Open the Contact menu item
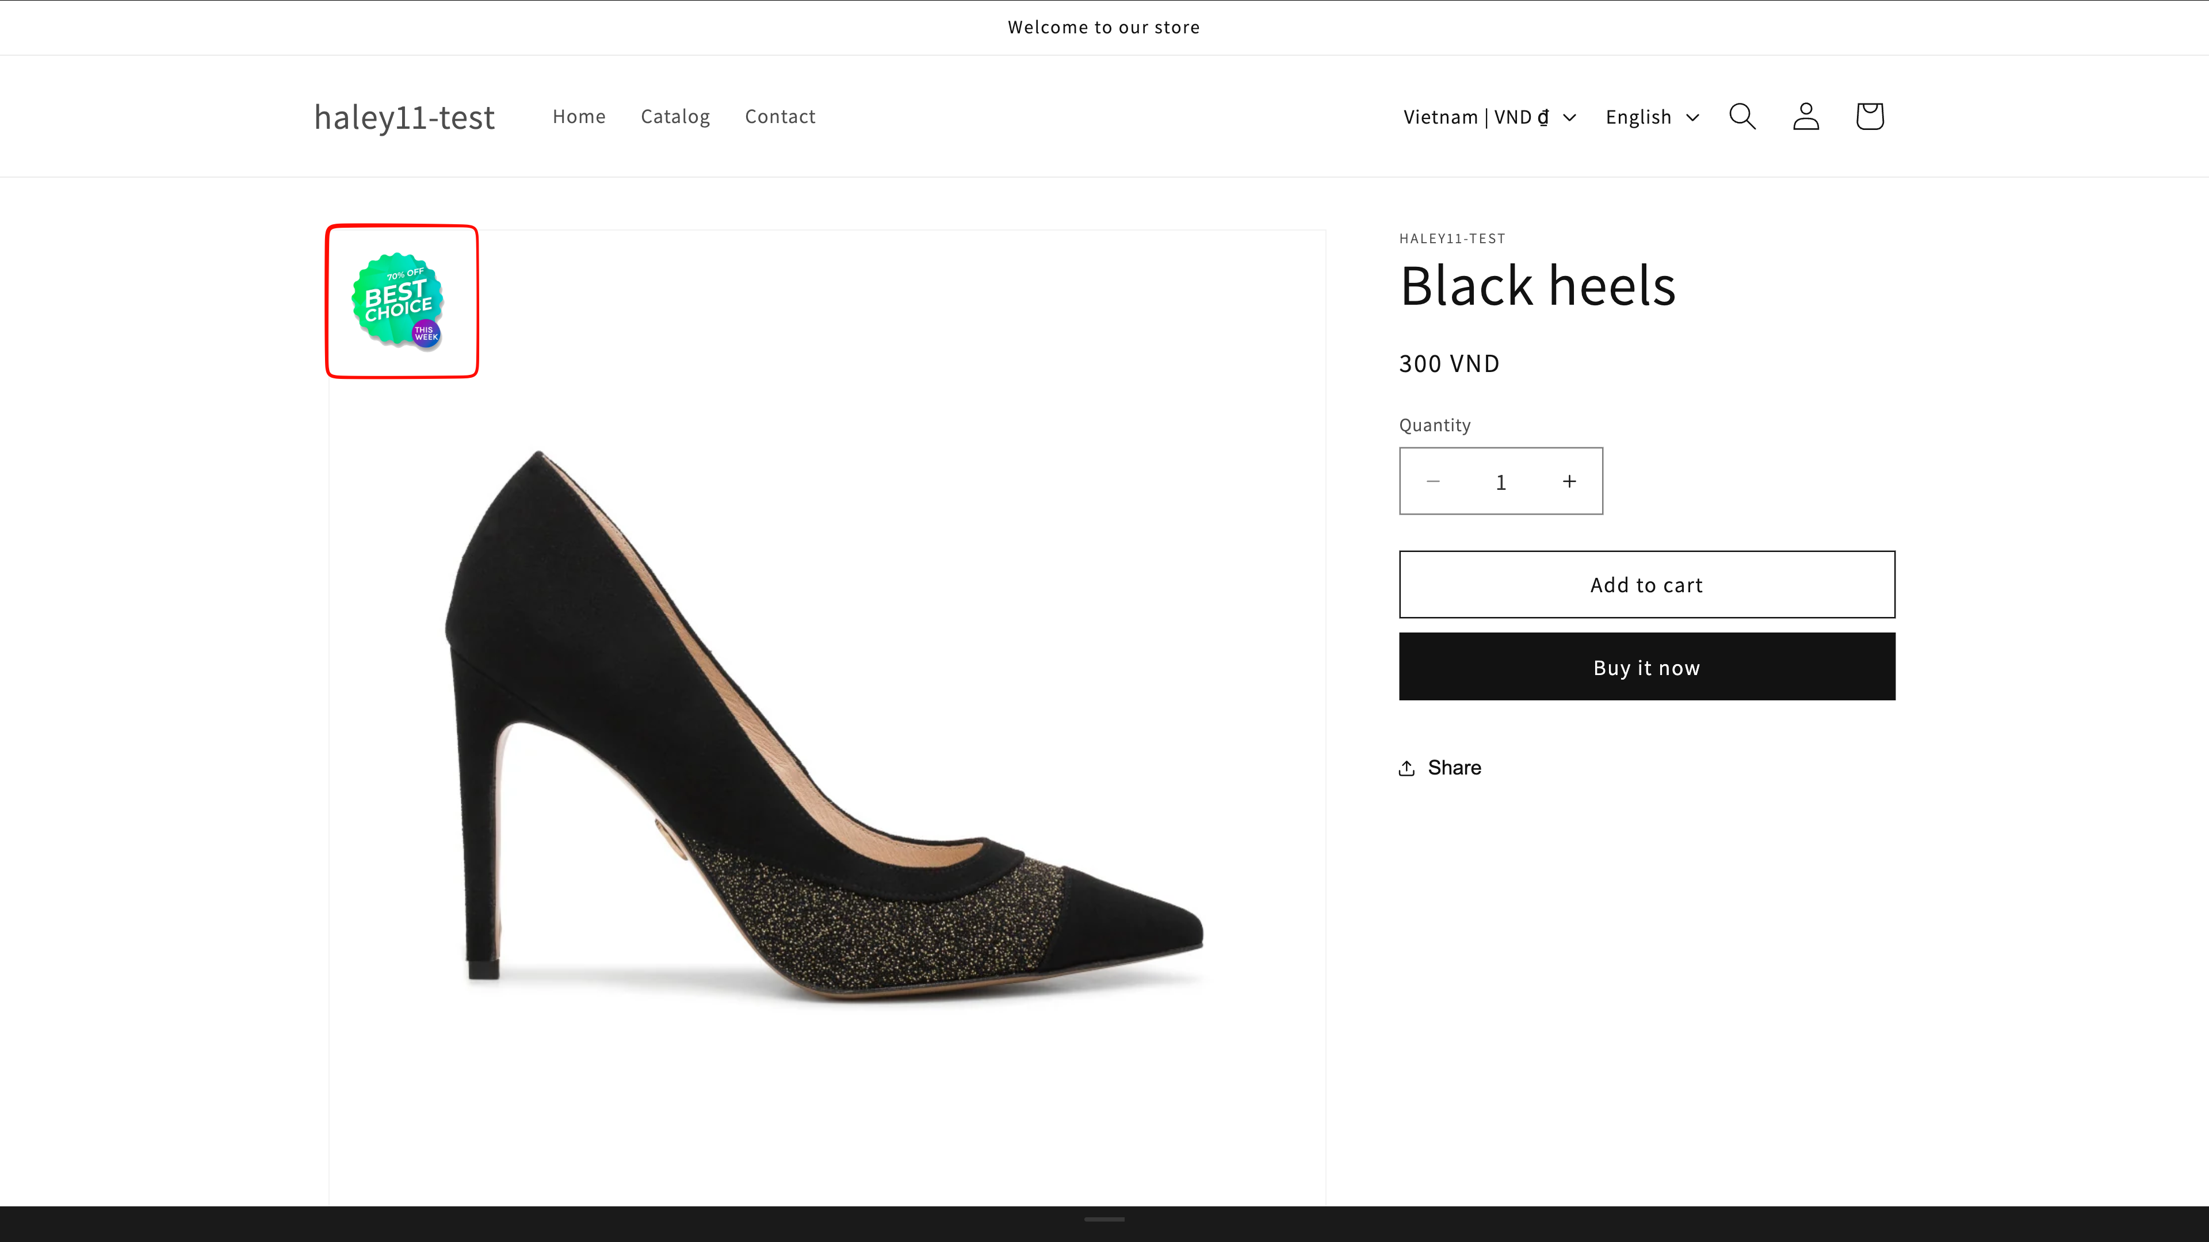 pyautogui.click(x=779, y=117)
